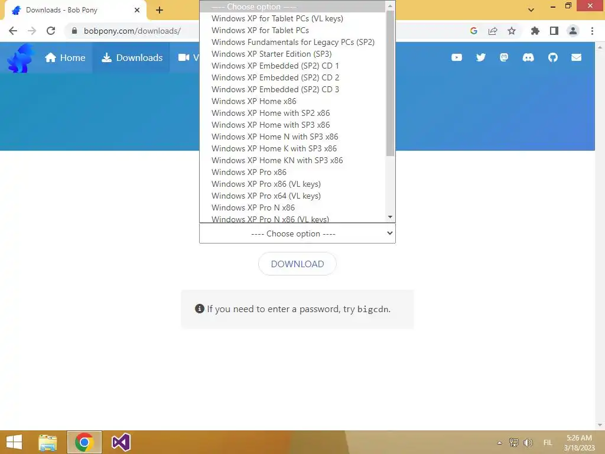Select Windows XP for Tablet PCs (VL keys)
Image resolution: width=605 pixels, height=454 pixels.
point(292,18)
